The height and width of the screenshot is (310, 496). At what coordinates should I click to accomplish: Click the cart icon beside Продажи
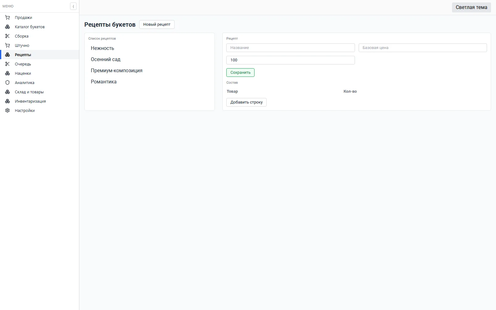pos(7,17)
